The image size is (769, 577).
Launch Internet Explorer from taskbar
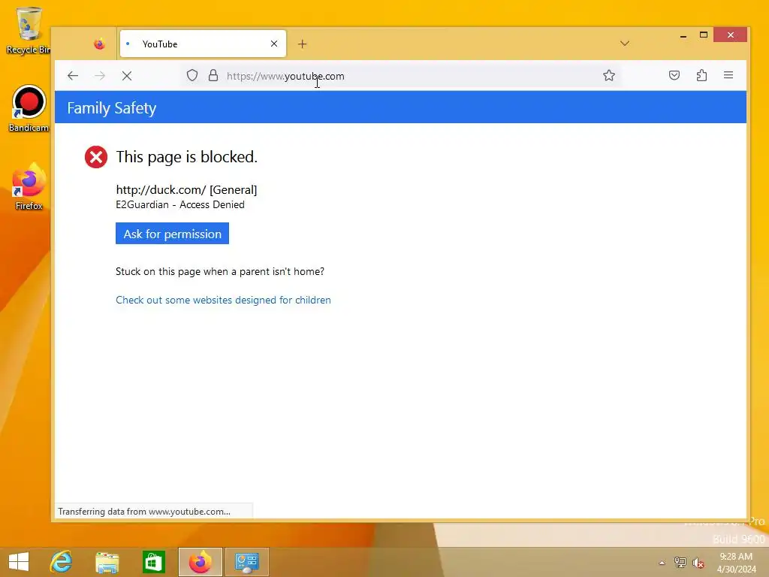62,562
